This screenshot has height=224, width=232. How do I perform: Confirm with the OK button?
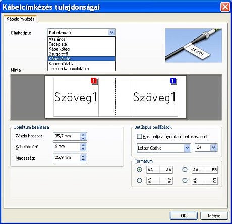tap(184, 216)
